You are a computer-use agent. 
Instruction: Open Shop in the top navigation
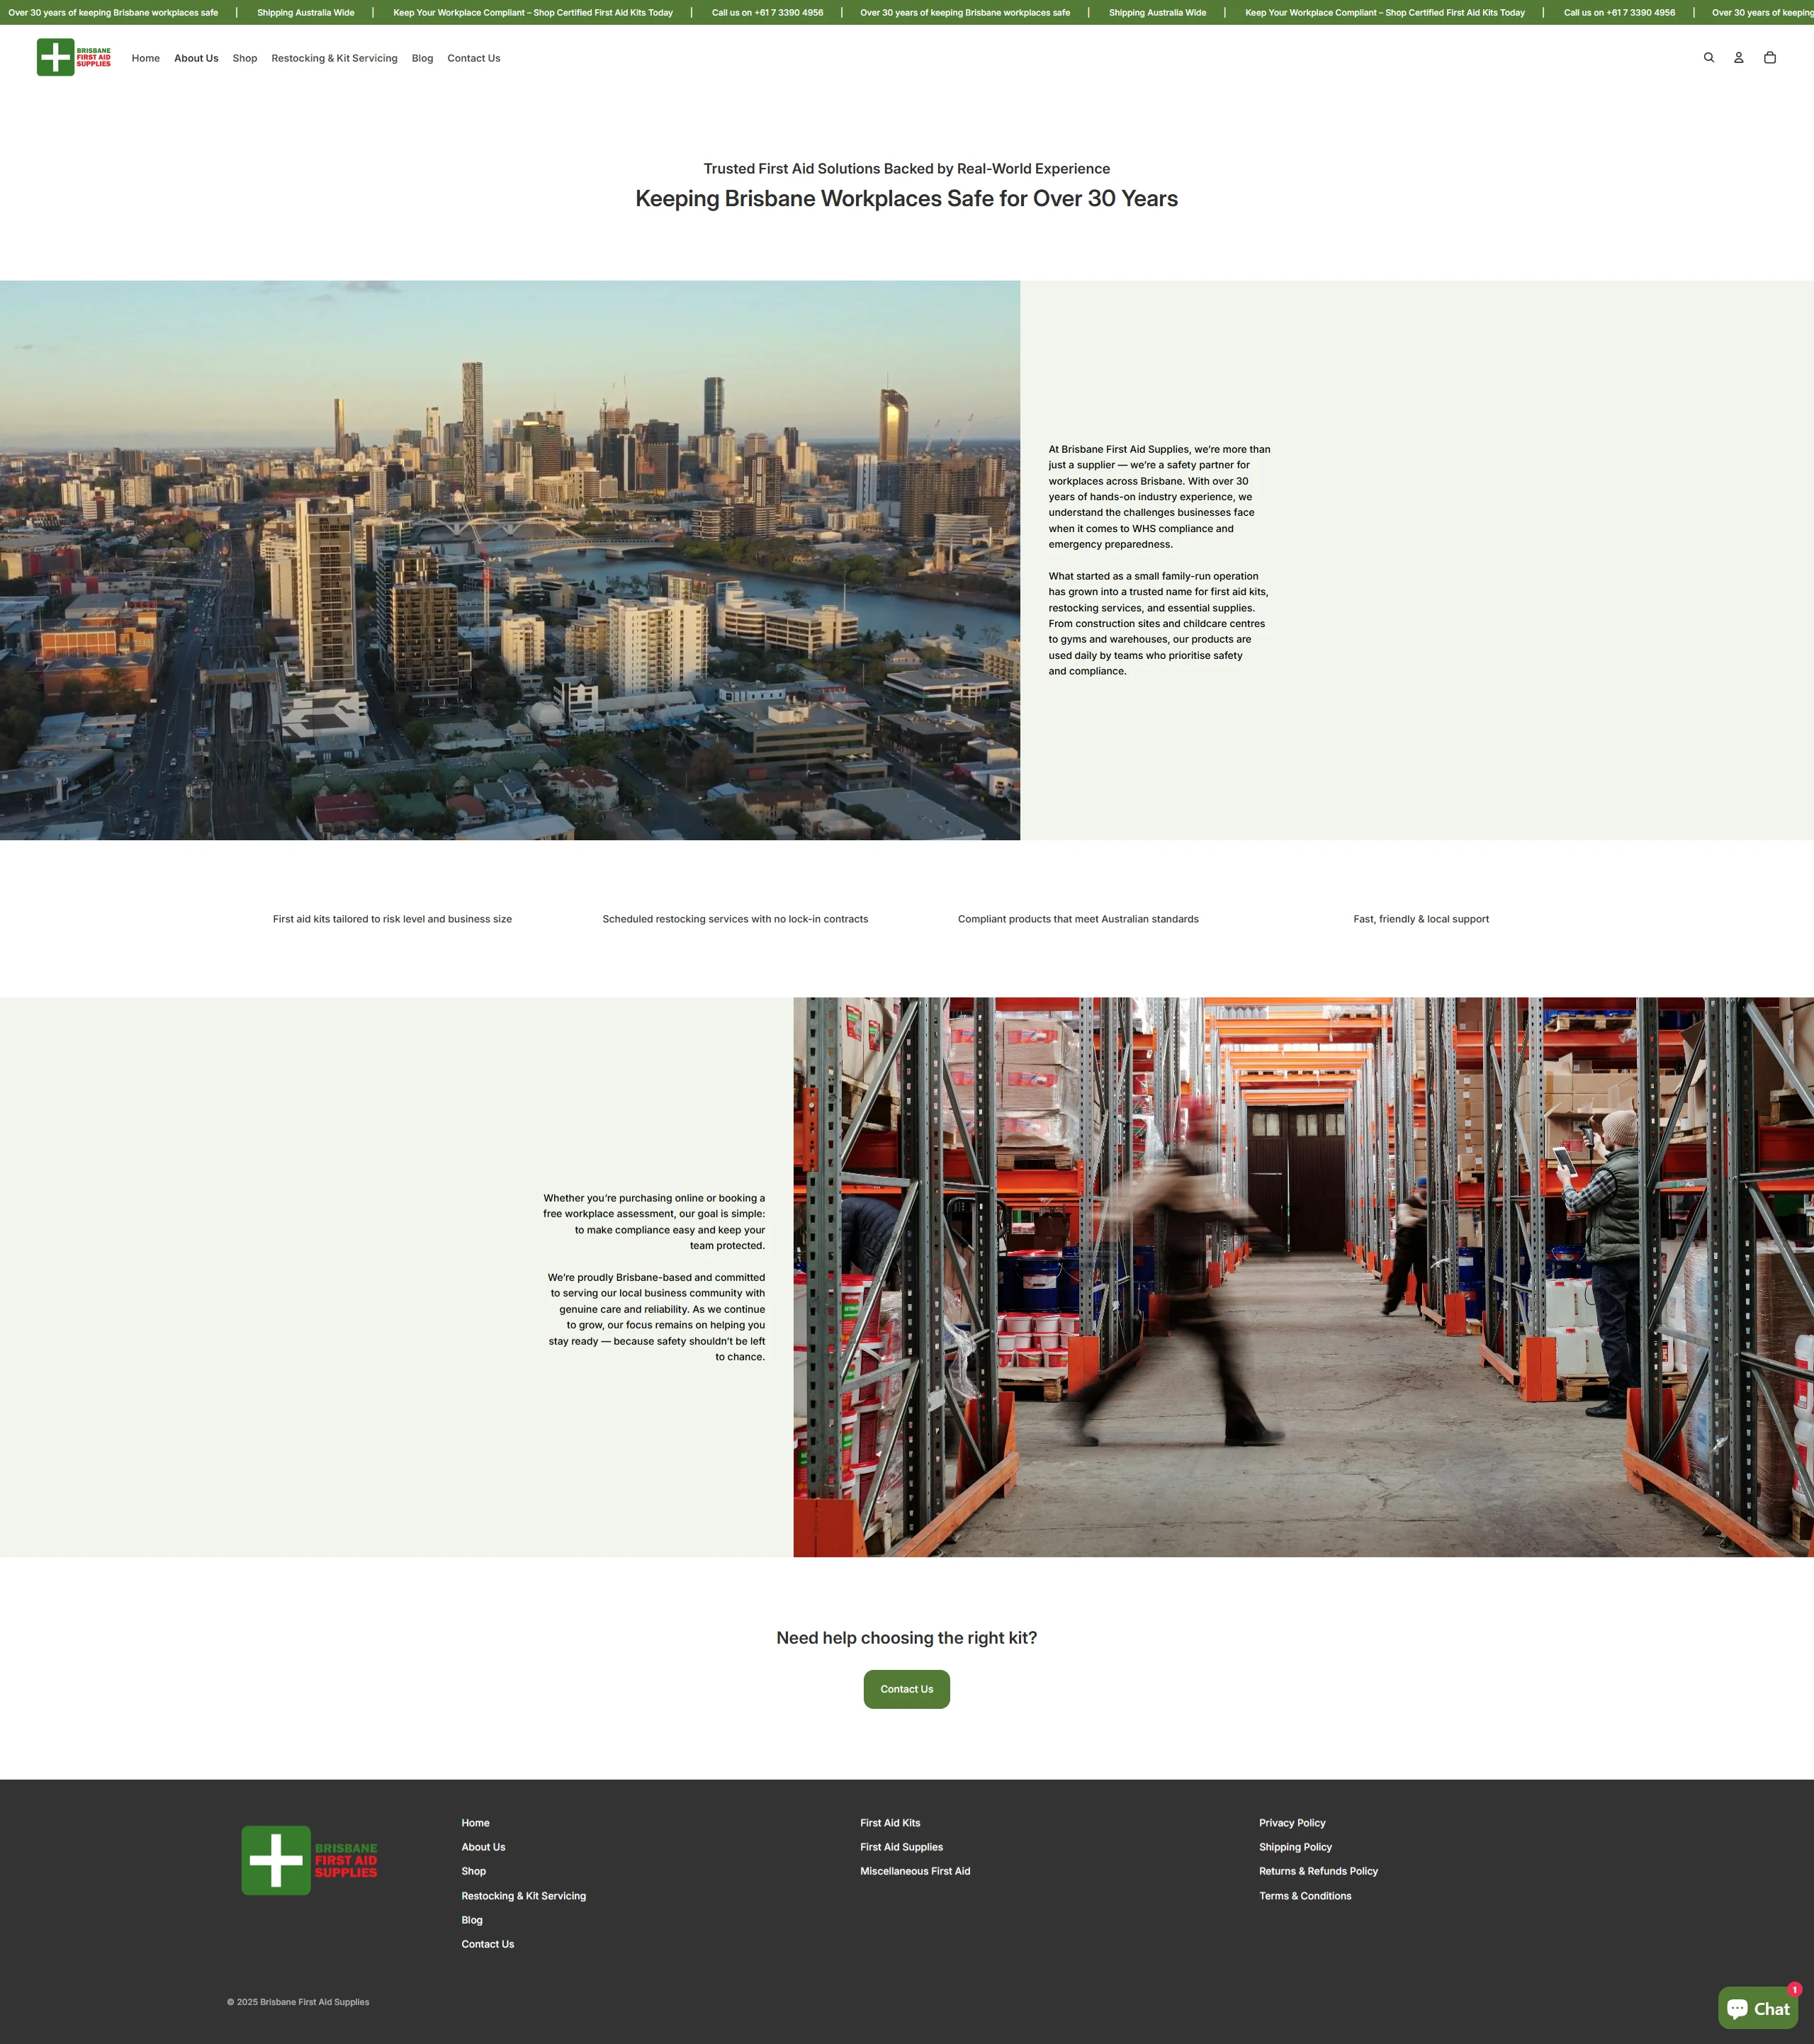245,58
